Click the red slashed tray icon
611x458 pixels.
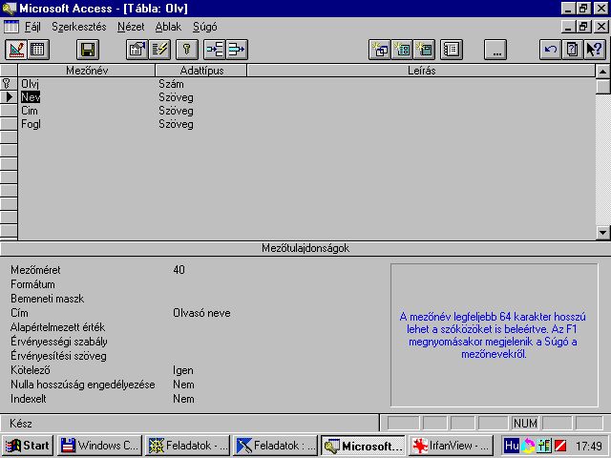[x=560, y=446]
